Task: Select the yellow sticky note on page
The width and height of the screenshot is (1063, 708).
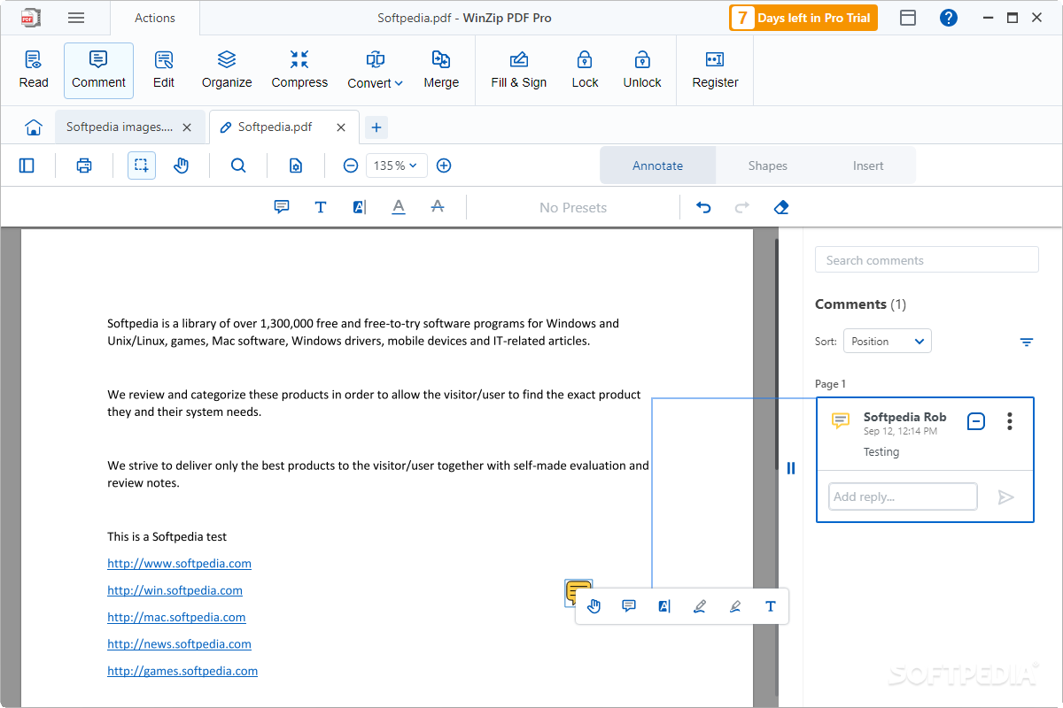Action: point(578,592)
